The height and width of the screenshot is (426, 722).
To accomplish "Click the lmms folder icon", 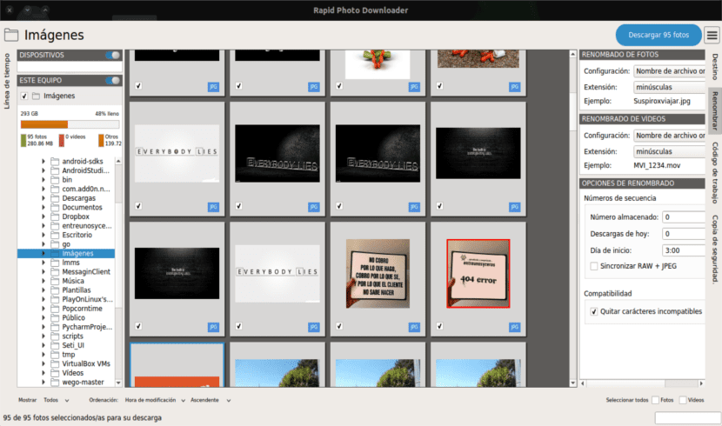I will pyautogui.click(x=55, y=263).
